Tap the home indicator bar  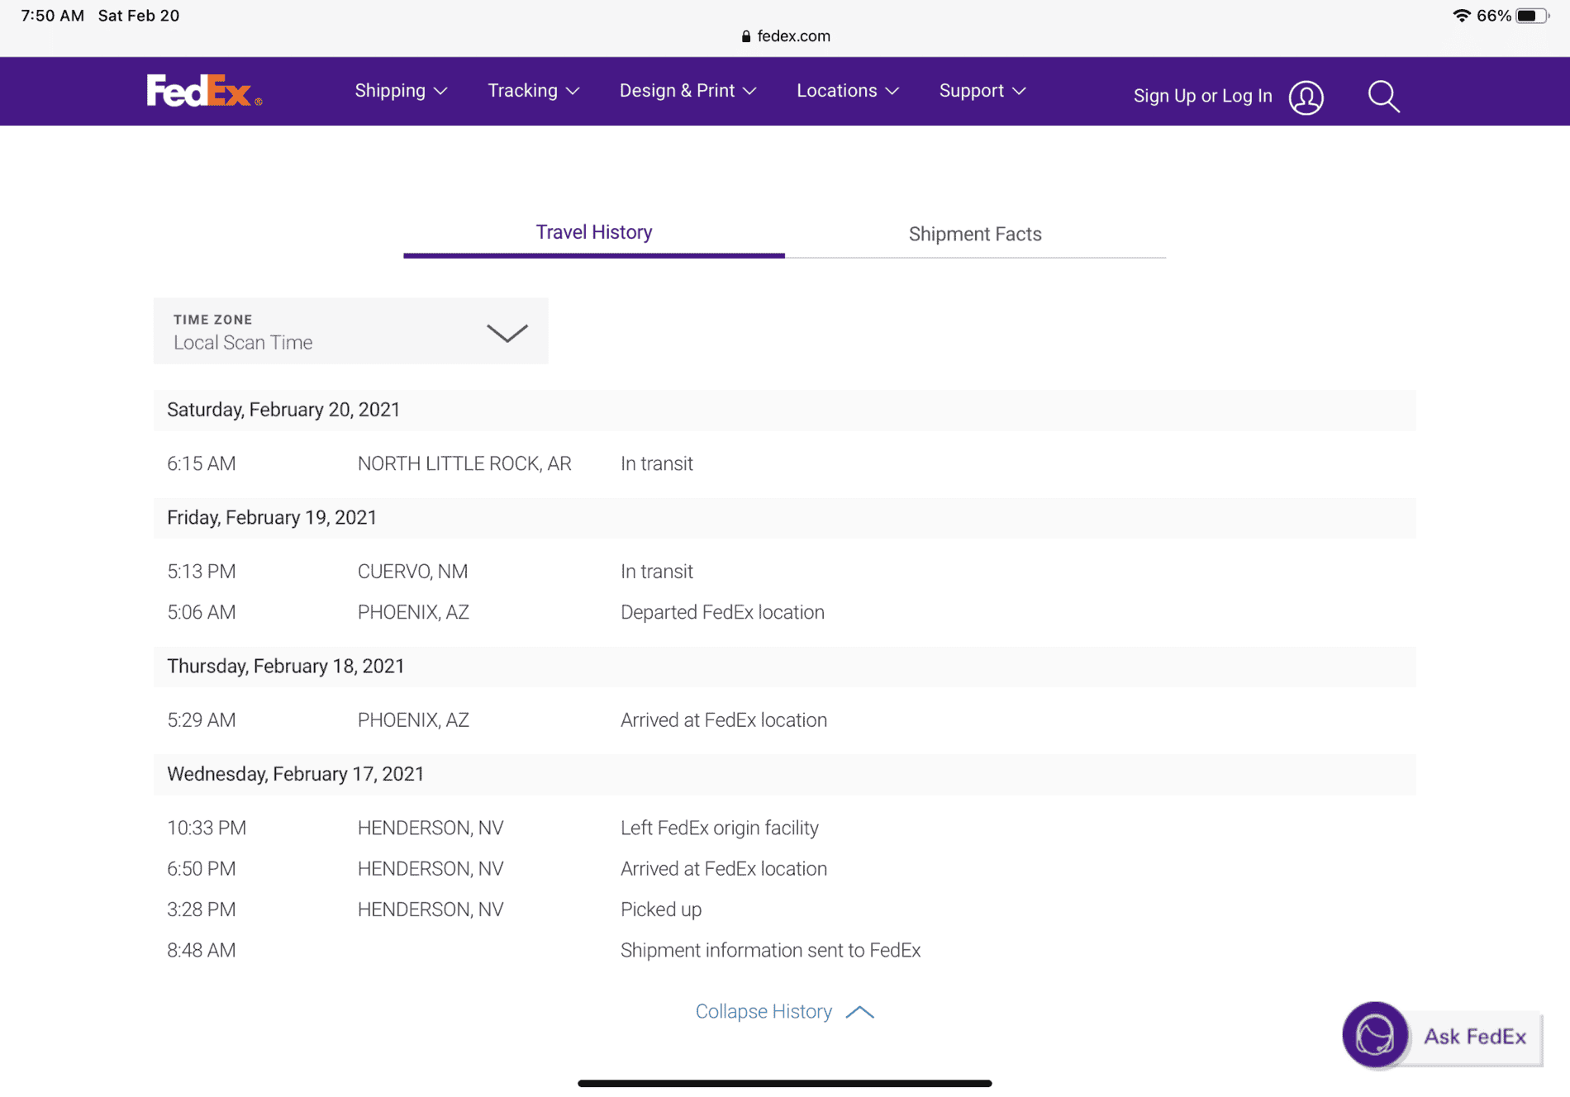(x=785, y=1083)
